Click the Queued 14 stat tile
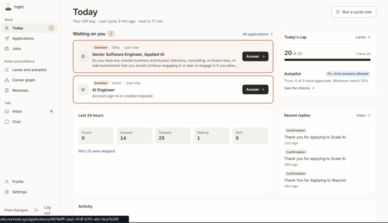388x223 pixels. 134,136
